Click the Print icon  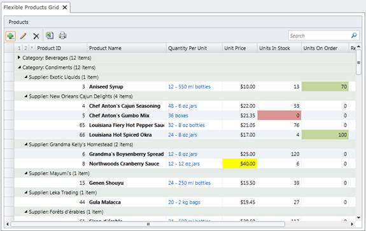(x=62, y=36)
